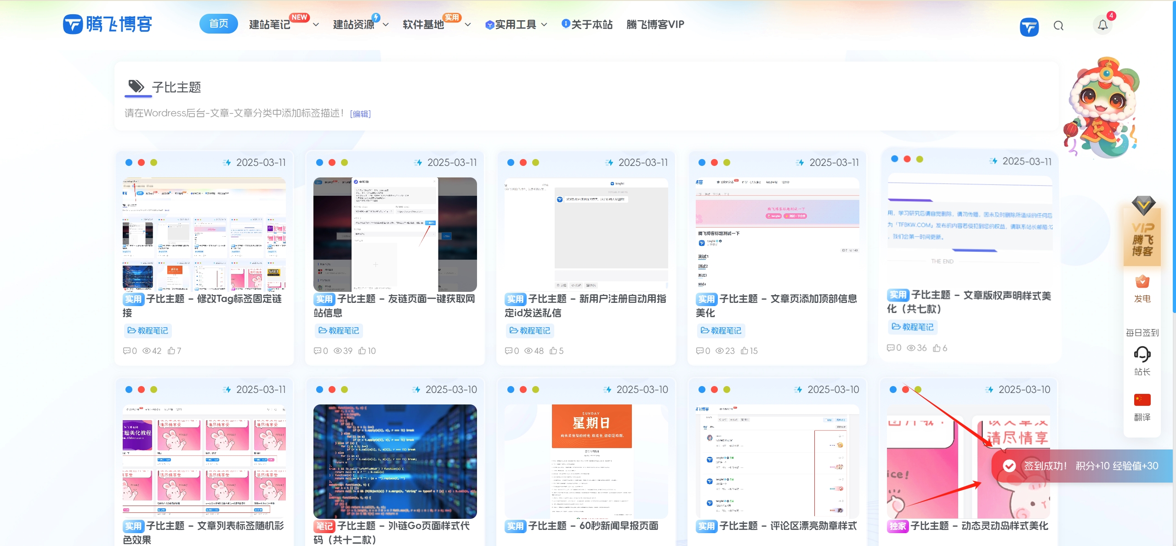Click comment icon on 修改Tag标签固定链接 card
This screenshot has width=1176, height=546.
coord(126,351)
